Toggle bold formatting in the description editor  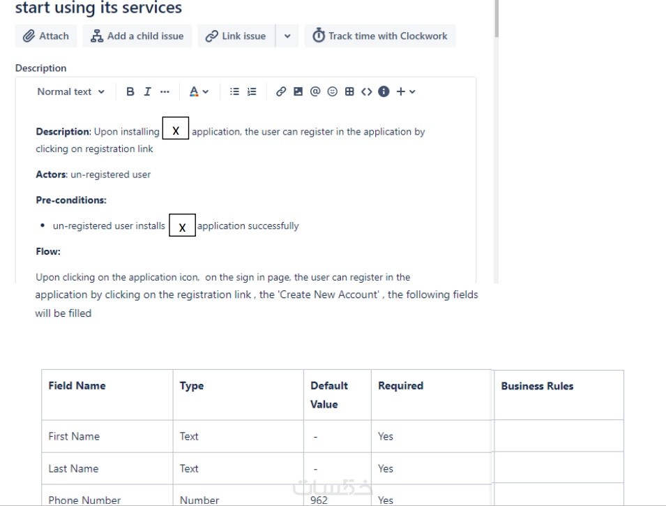[130, 91]
